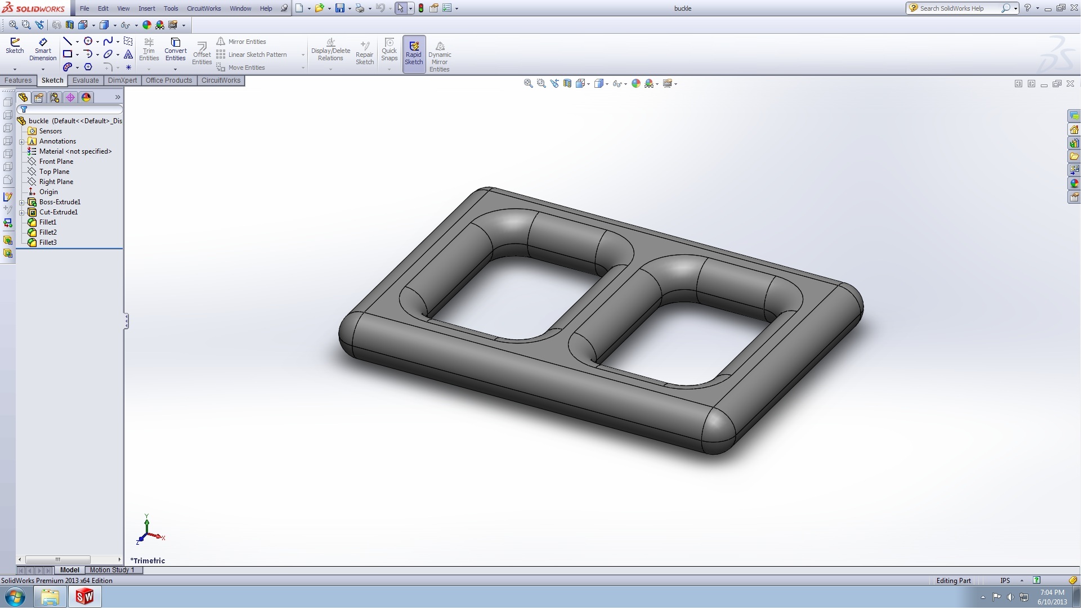Expand the Cut-Extrude1 feature node

click(x=22, y=213)
